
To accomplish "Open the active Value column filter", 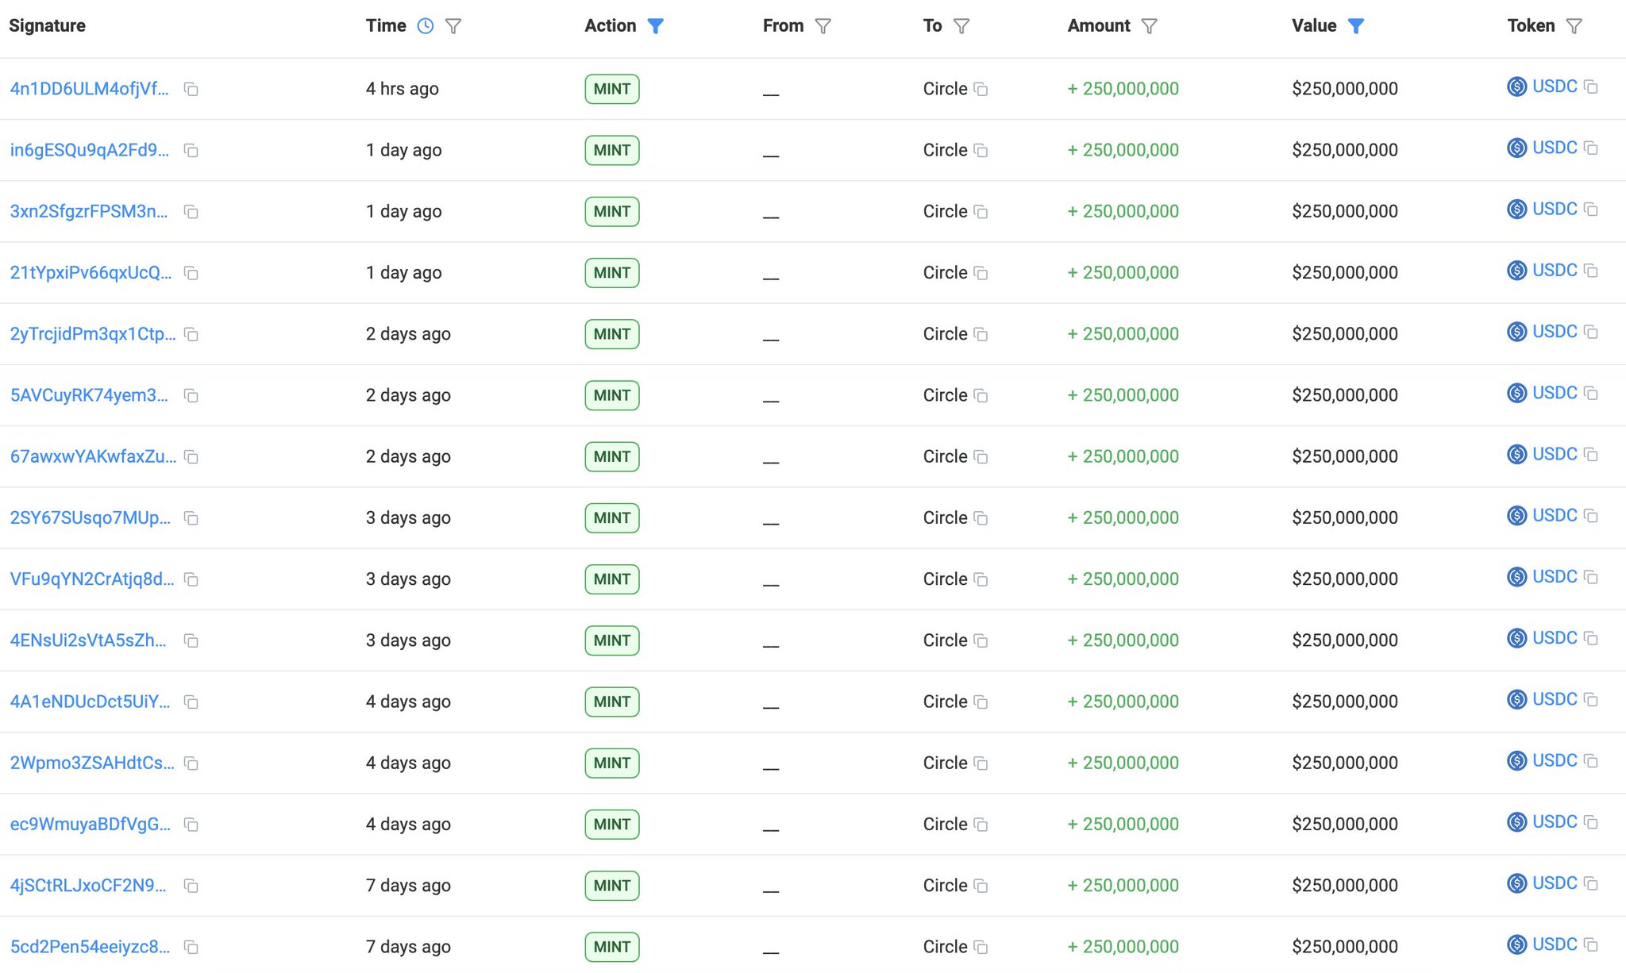I will click(x=1356, y=26).
